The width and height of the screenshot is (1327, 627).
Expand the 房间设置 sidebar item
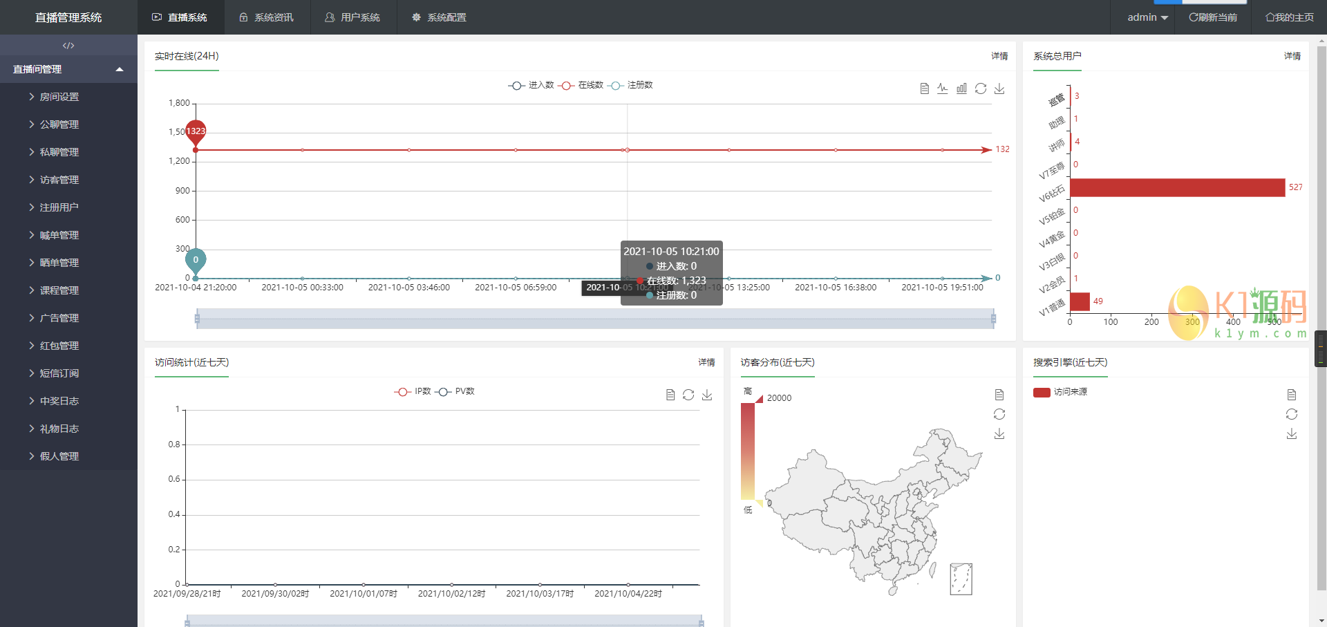59,97
